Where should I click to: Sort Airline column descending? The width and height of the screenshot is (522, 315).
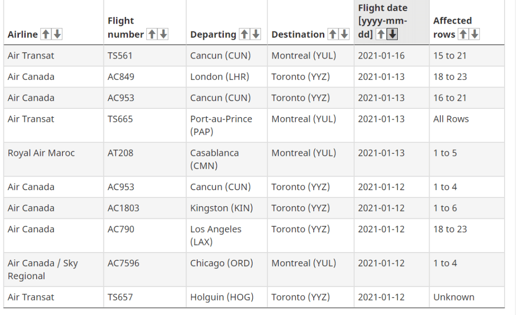57,34
